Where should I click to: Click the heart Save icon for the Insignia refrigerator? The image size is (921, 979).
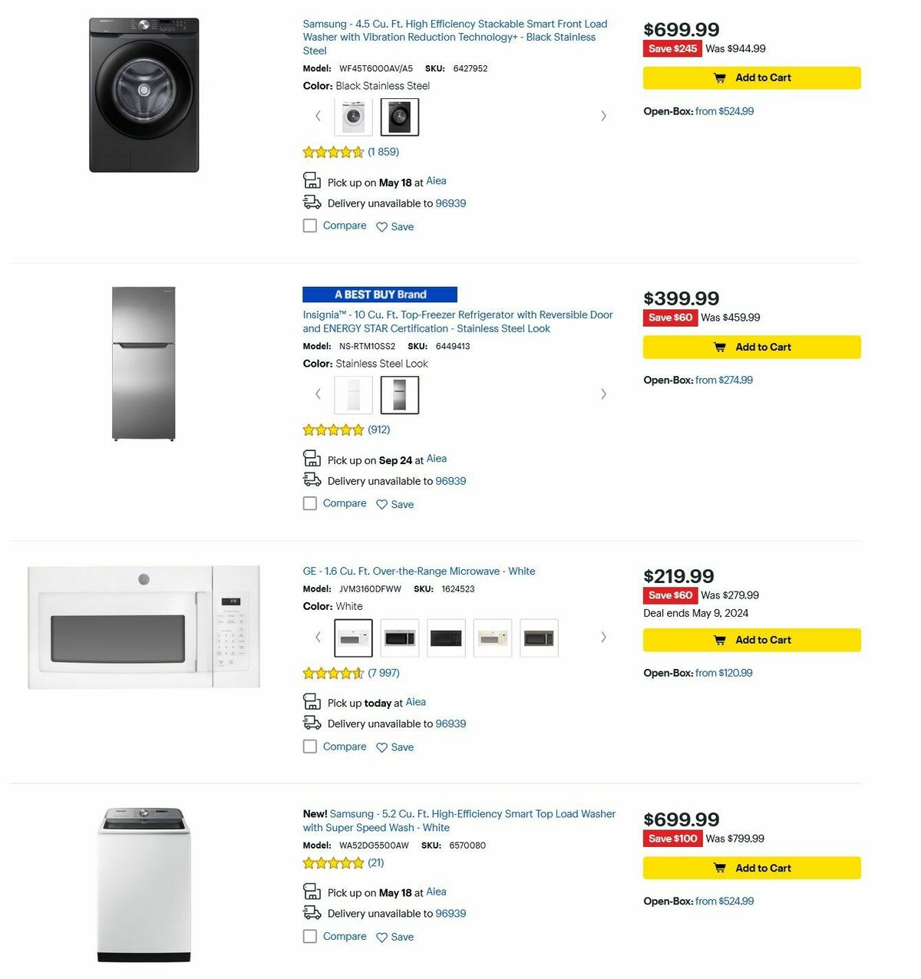tap(382, 504)
